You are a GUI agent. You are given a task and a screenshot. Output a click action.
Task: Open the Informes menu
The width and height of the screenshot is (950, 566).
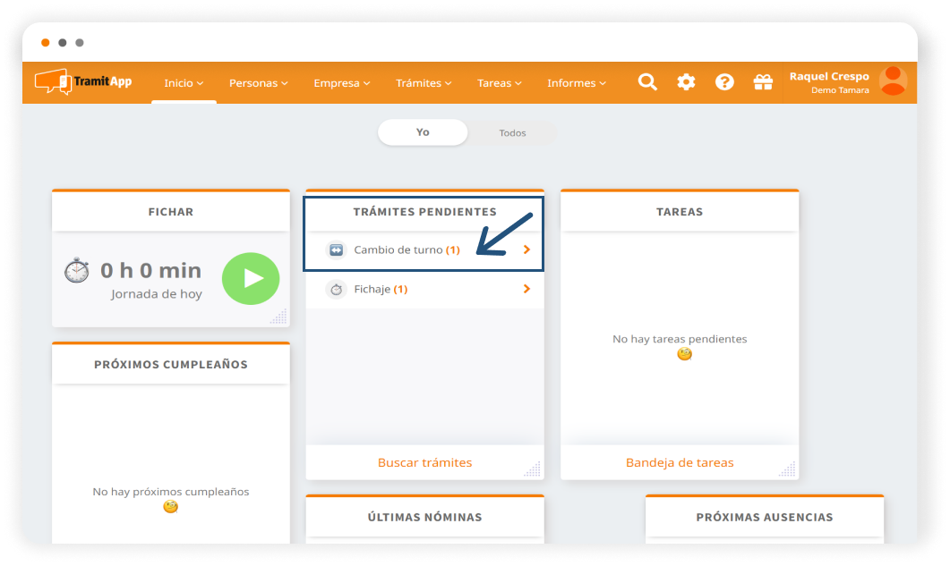pyautogui.click(x=576, y=83)
